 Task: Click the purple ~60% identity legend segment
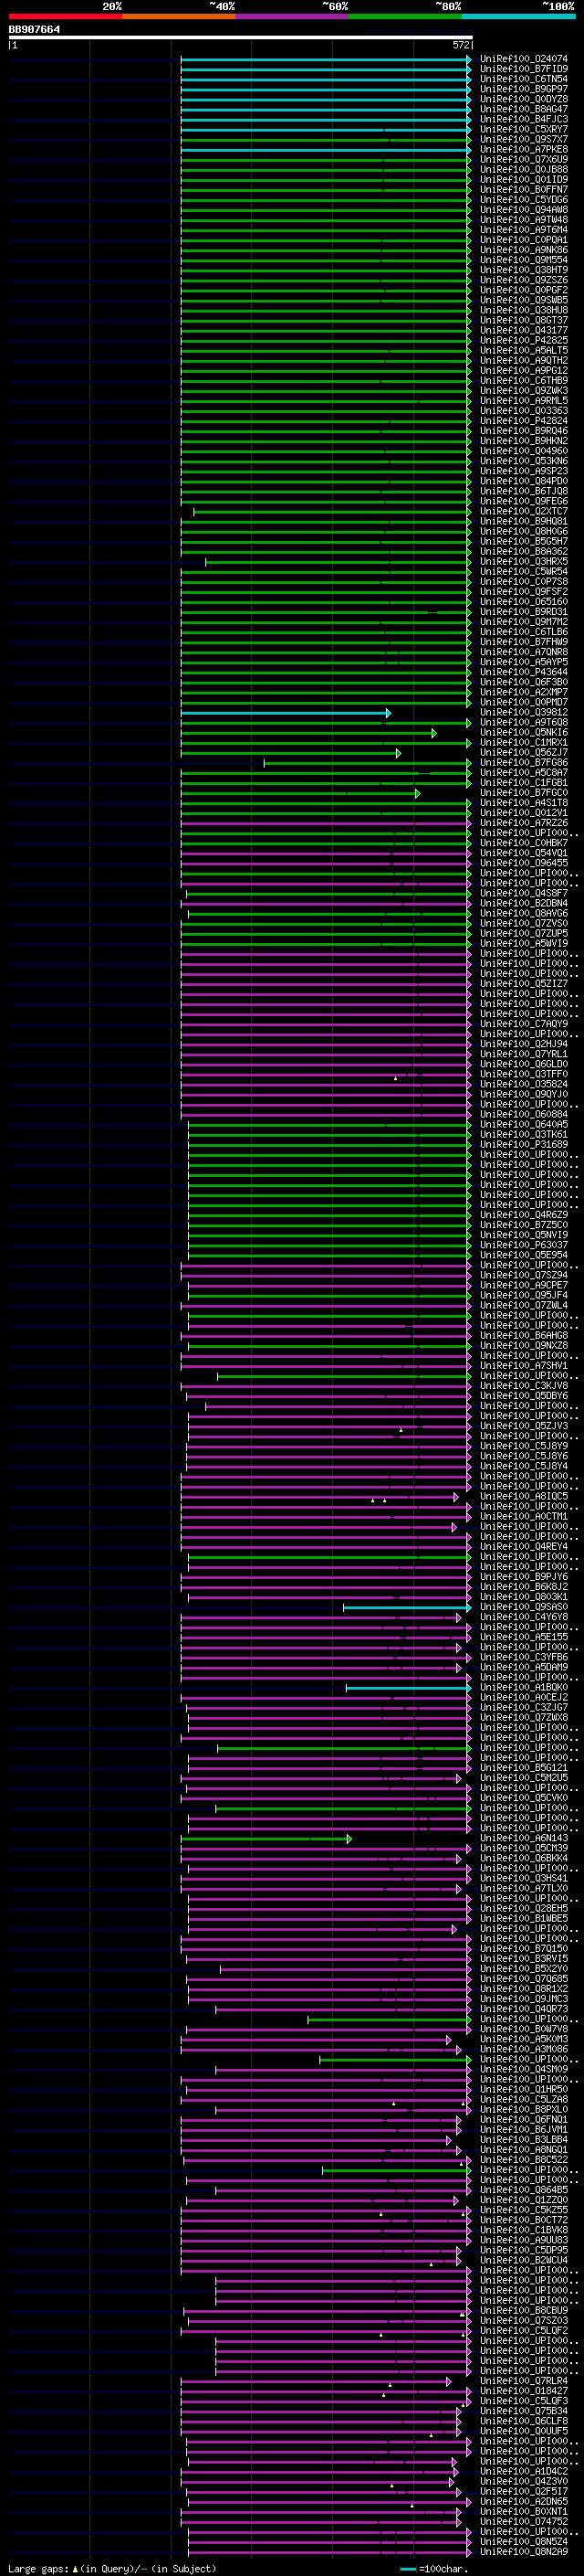point(291,17)
